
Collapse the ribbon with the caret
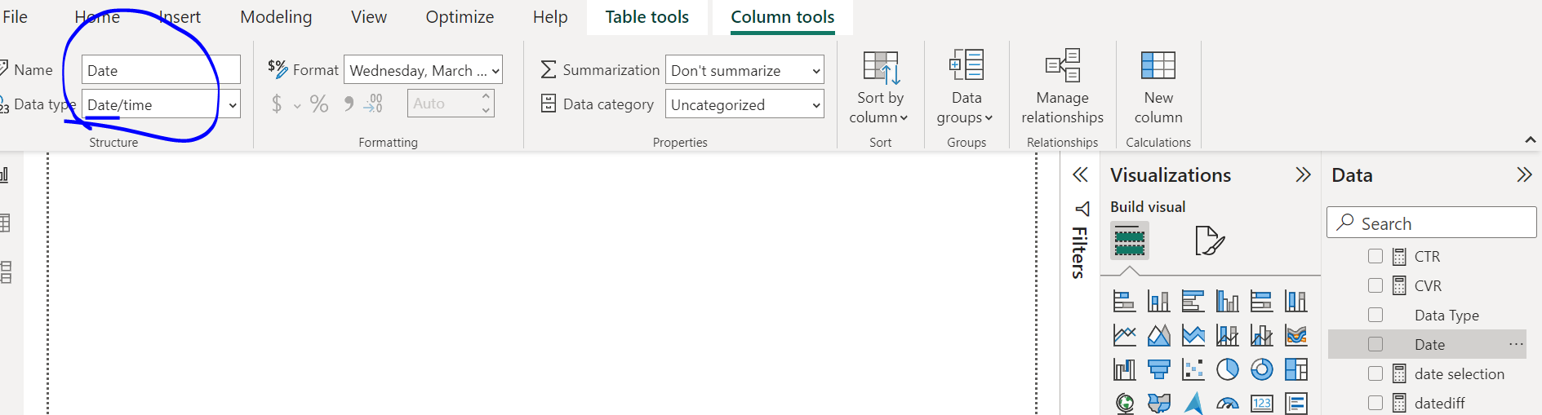(1531, 140)
